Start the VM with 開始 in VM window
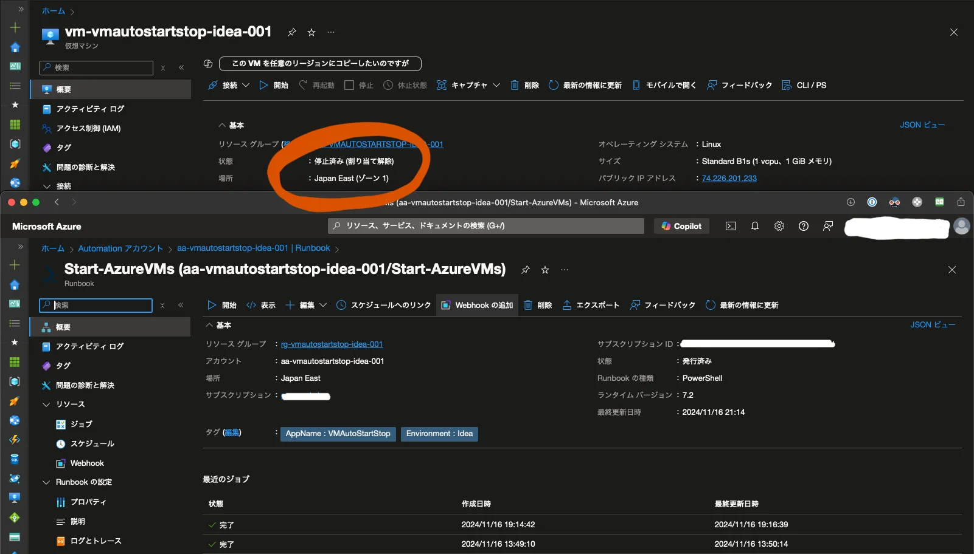 click(x=274, y=85)
